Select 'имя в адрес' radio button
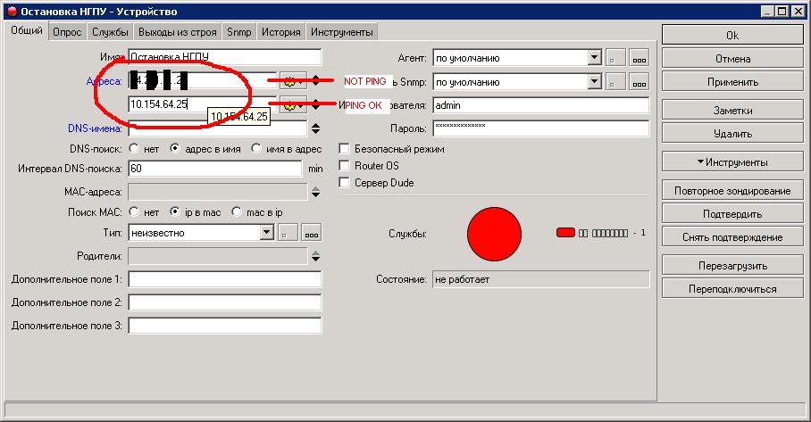Viewport: 811px width, 422px height. point(256,148)
